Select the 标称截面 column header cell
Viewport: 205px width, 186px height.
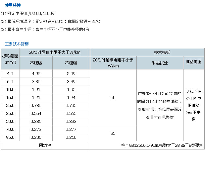click(x=10, y=59)
